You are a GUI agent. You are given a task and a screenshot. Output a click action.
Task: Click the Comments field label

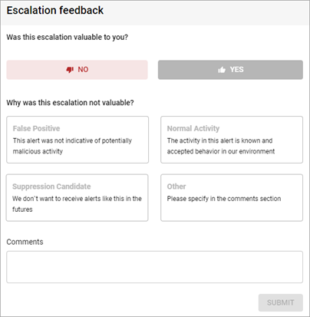coord(25,242)
